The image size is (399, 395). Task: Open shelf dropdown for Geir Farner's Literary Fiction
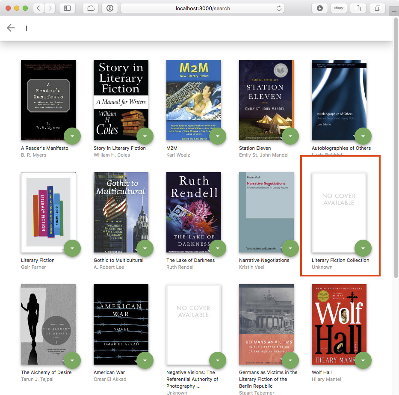tap(72, 248)
